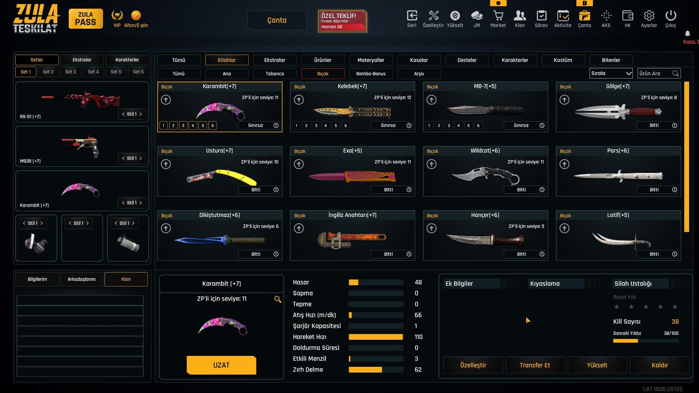Open the Kasalar category tab
Image resolution: width=699 pixels, height=393 pixels.
[419, 60]
